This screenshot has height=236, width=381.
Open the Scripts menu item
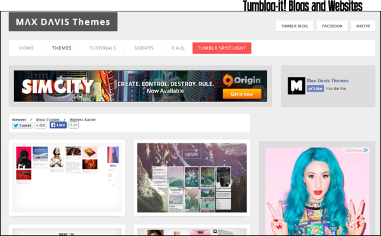[x=144, y=48]
